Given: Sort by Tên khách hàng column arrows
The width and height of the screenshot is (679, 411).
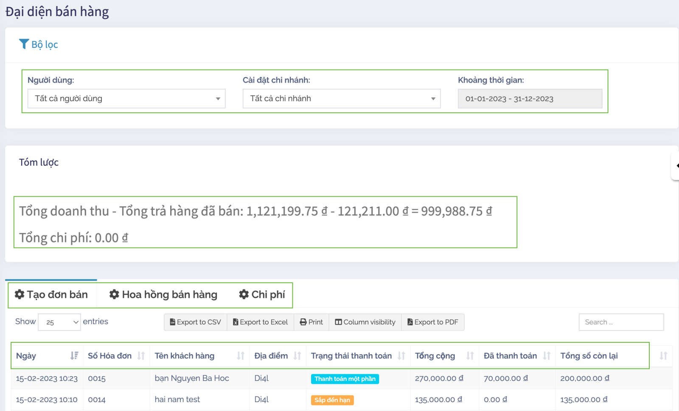Looking at the screenshot, I should (x=240, y=356).
